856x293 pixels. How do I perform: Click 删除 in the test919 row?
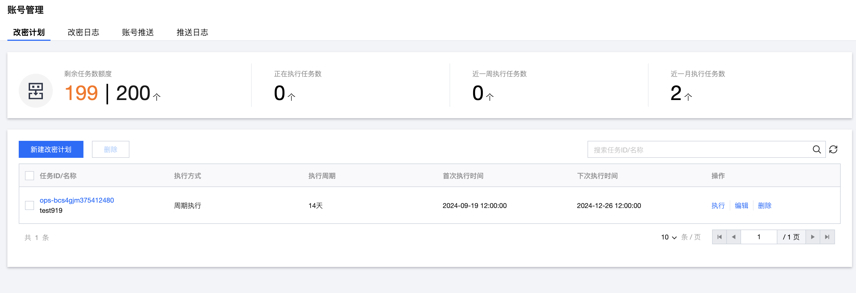pos(764,205)
